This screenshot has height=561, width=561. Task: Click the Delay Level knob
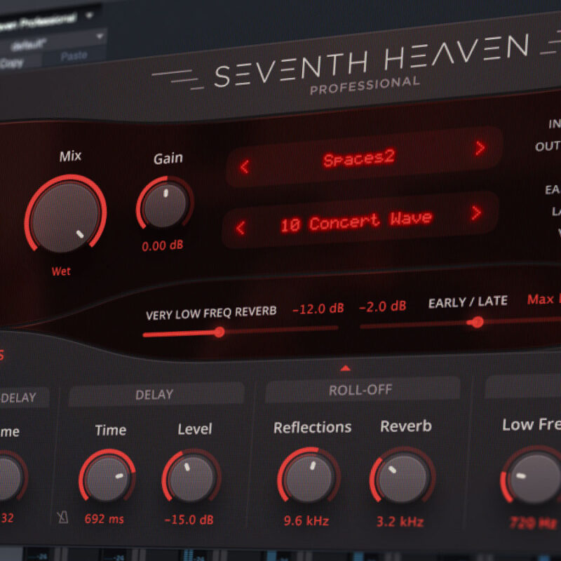(191, 478)
